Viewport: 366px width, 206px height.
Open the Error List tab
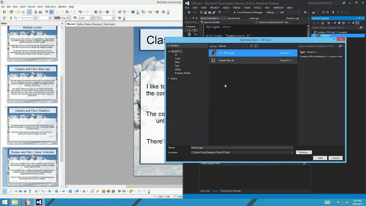click(x=205, y=191)
